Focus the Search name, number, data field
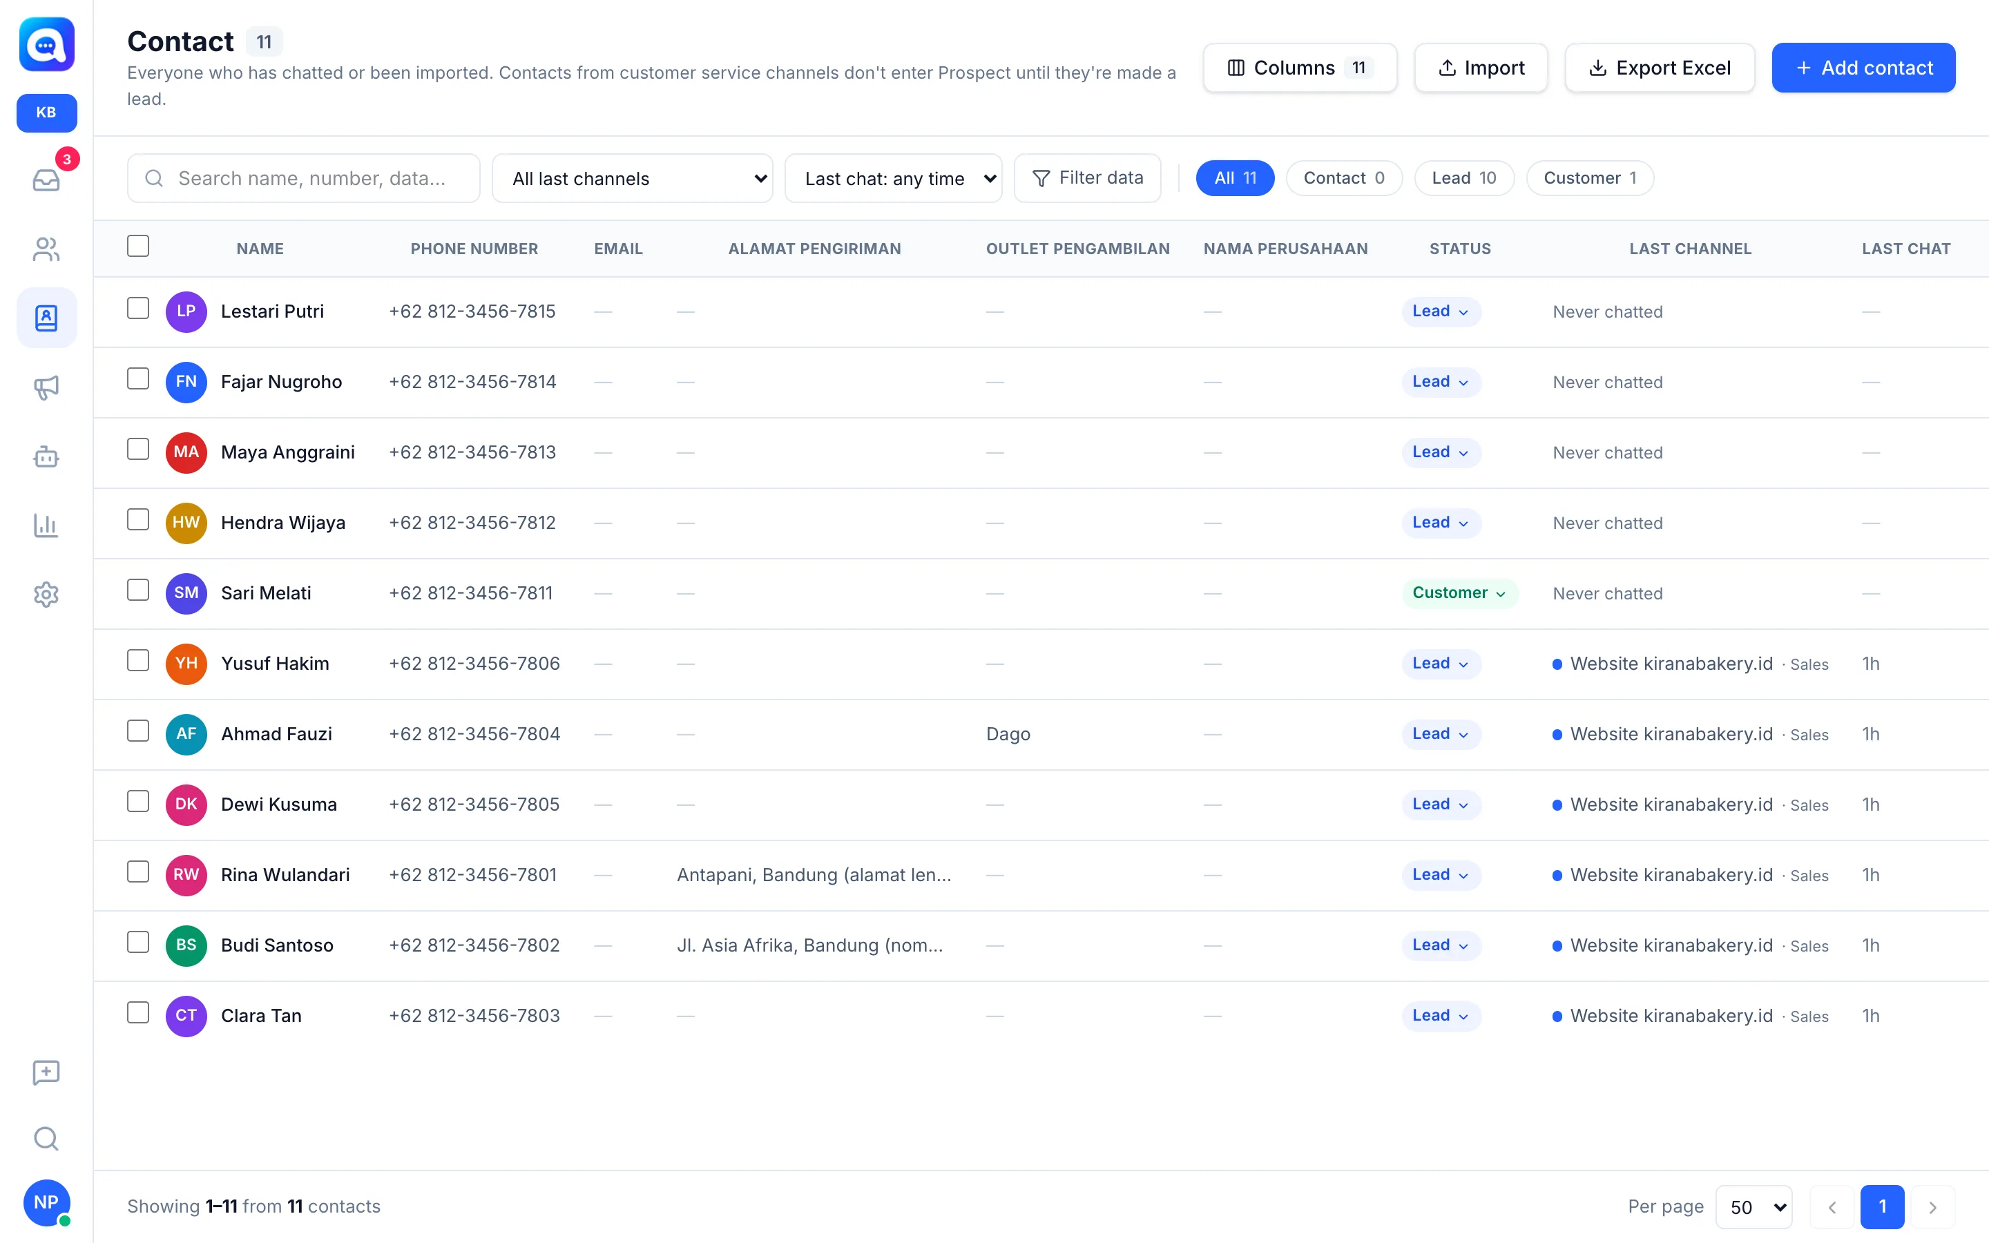This screenshot has height=1243, width=1989. (303, 178)
